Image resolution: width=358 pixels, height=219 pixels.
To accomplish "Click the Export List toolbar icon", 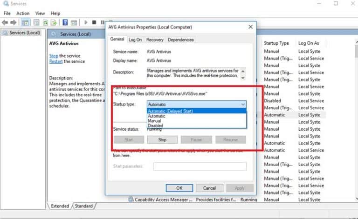I will (x=54, y=22).
